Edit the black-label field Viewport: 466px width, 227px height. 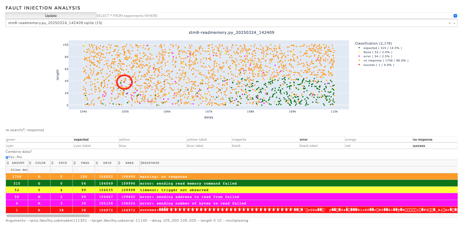tap(322, 146)
